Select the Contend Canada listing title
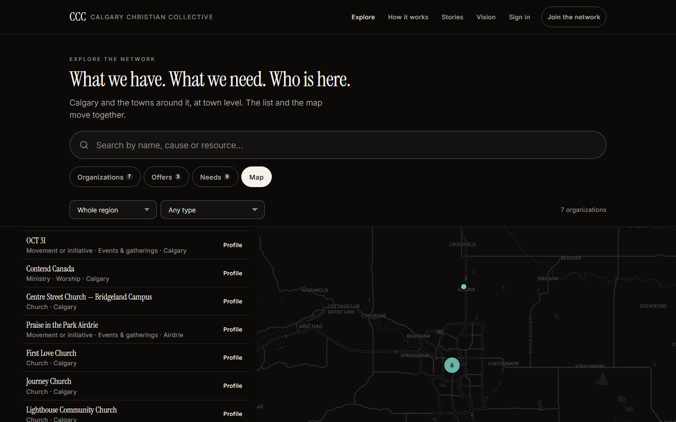 tap(50, 269)
